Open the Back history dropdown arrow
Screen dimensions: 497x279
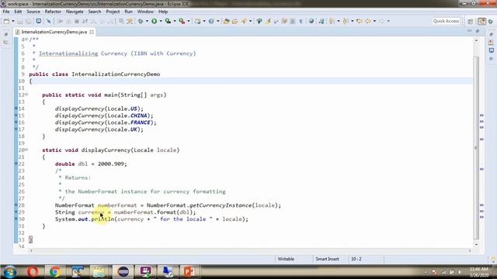374,21
